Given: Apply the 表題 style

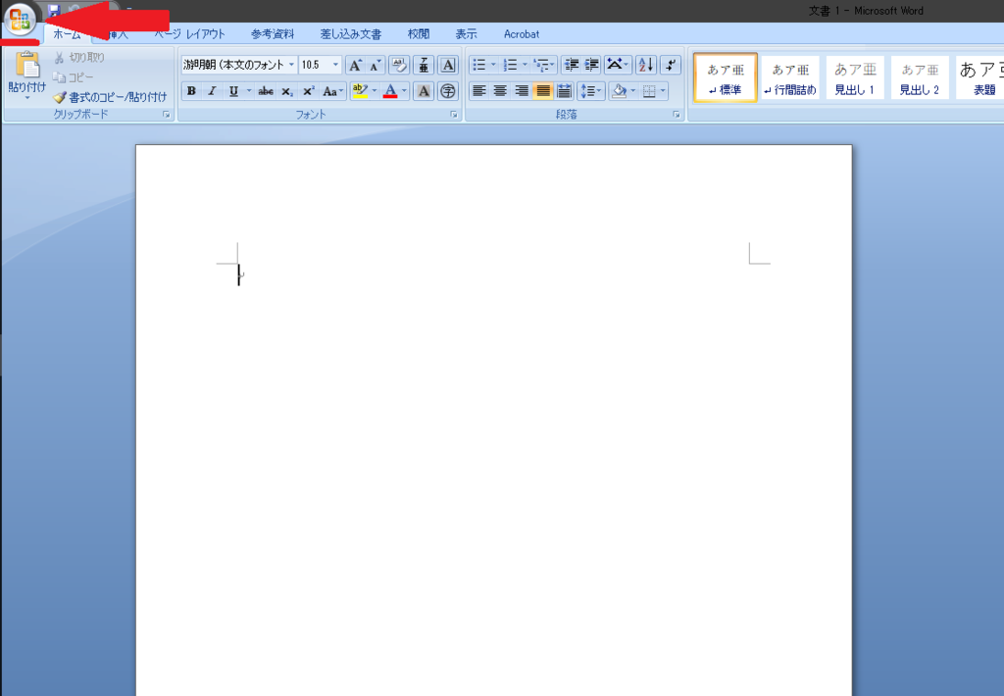Looking at the screenshot, I should pos(979,78).
